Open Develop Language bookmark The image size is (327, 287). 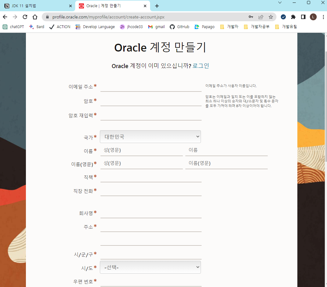(x=95, y=27)
